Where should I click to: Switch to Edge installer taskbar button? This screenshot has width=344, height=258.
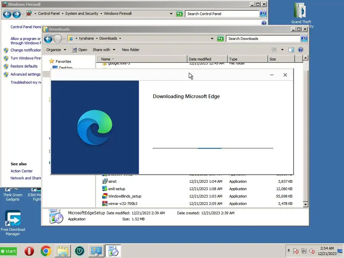click(113, 251)
